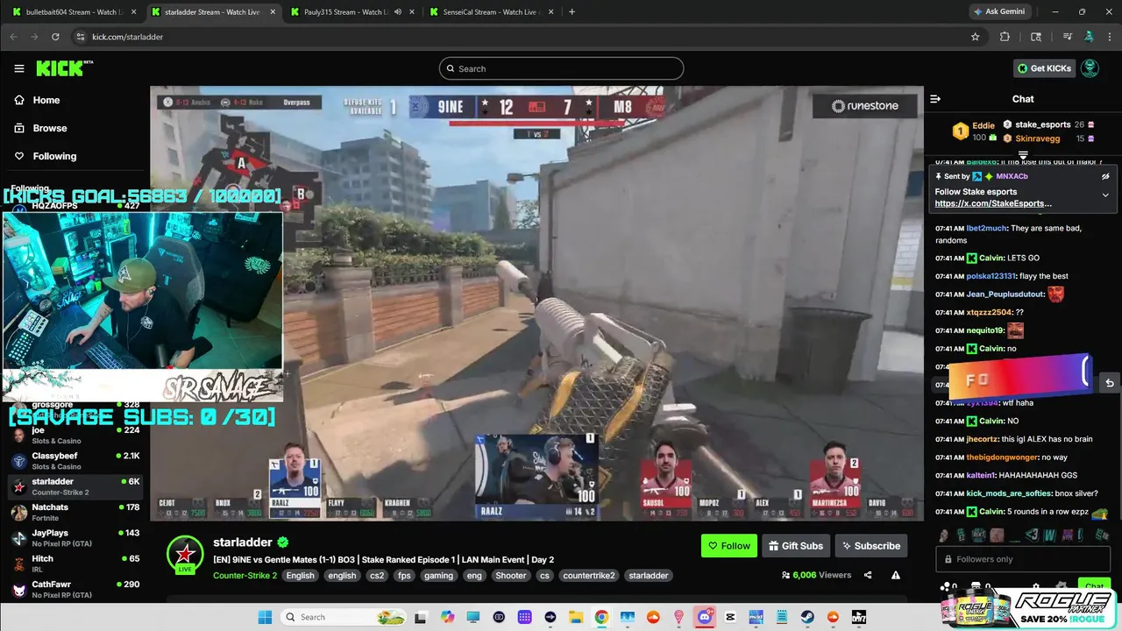Open Discord from the taskbar

[x=705, y=617]
